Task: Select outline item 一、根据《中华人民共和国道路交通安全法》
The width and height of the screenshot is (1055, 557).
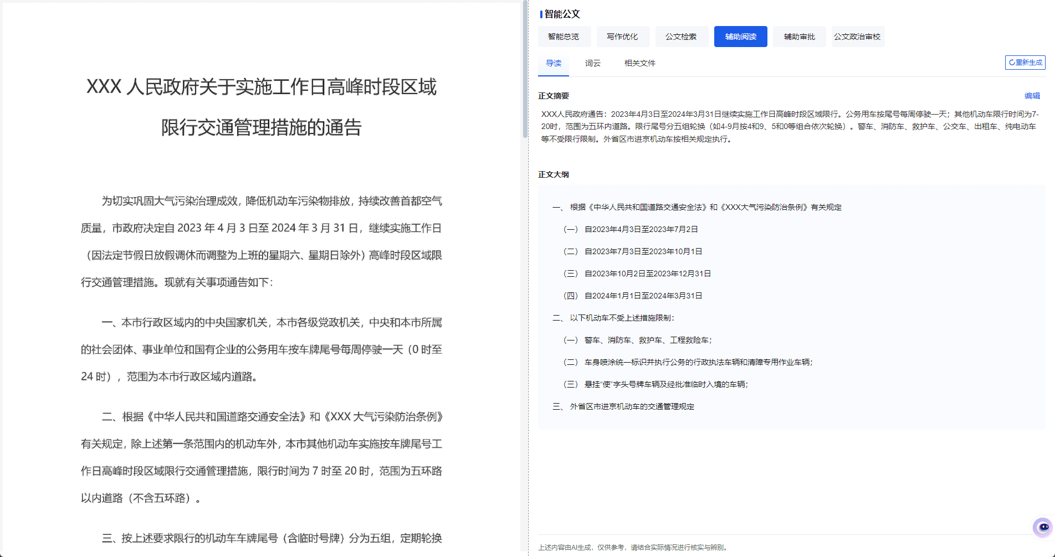Action: pos(697,207)
